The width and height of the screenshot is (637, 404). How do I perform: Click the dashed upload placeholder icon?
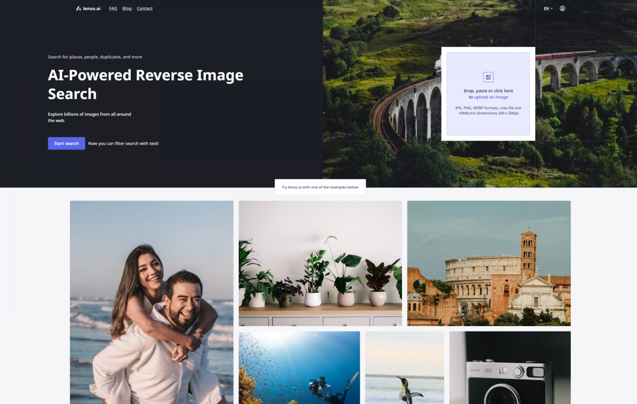[x=488, y=77]
